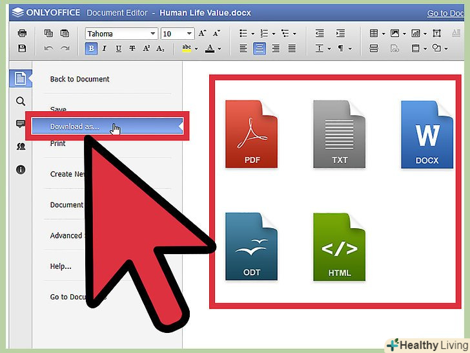Open Search panel in left sidebar

[x=21, y=102]
